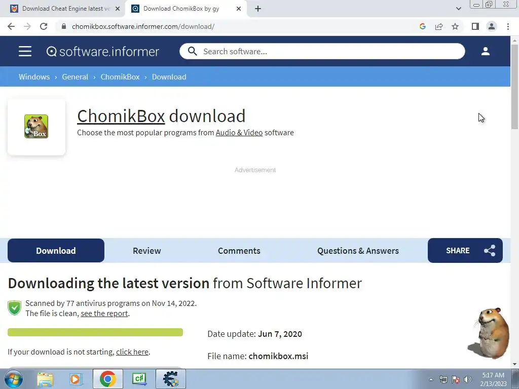Click the hamster mascot image
Viewport: 519px width, 389px height.
489,333
